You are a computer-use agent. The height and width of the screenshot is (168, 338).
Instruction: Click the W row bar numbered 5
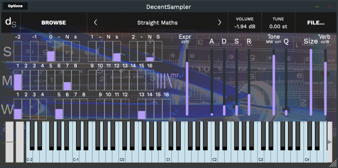coord(59,109)
